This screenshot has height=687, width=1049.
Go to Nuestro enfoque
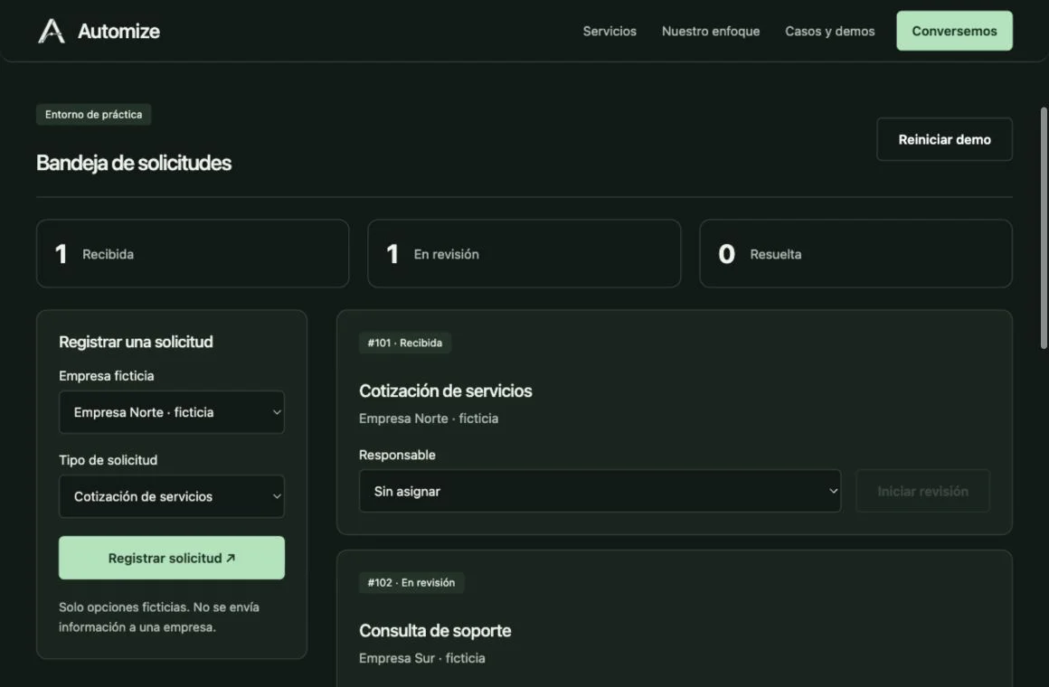click(711, 32)
